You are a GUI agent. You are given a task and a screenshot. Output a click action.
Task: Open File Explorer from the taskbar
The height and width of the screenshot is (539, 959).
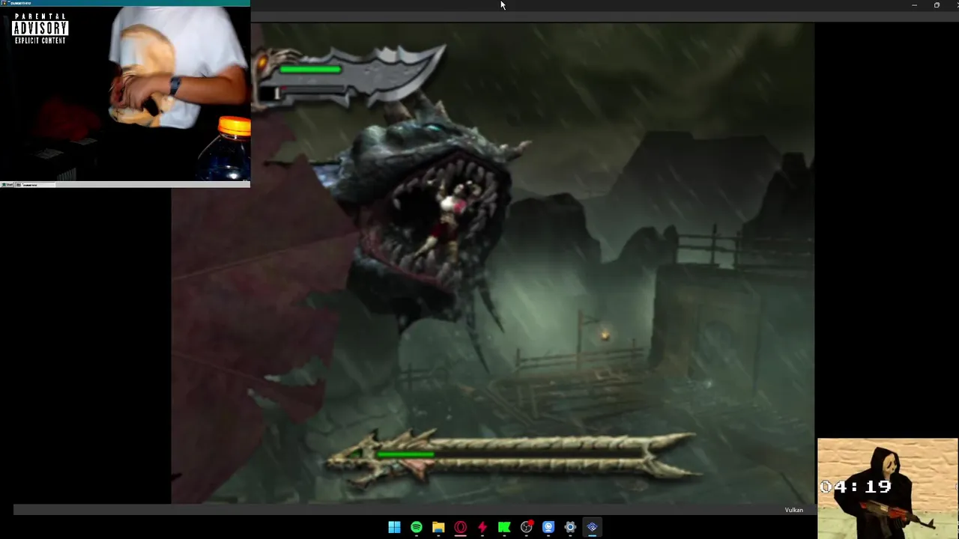[438, 527]
